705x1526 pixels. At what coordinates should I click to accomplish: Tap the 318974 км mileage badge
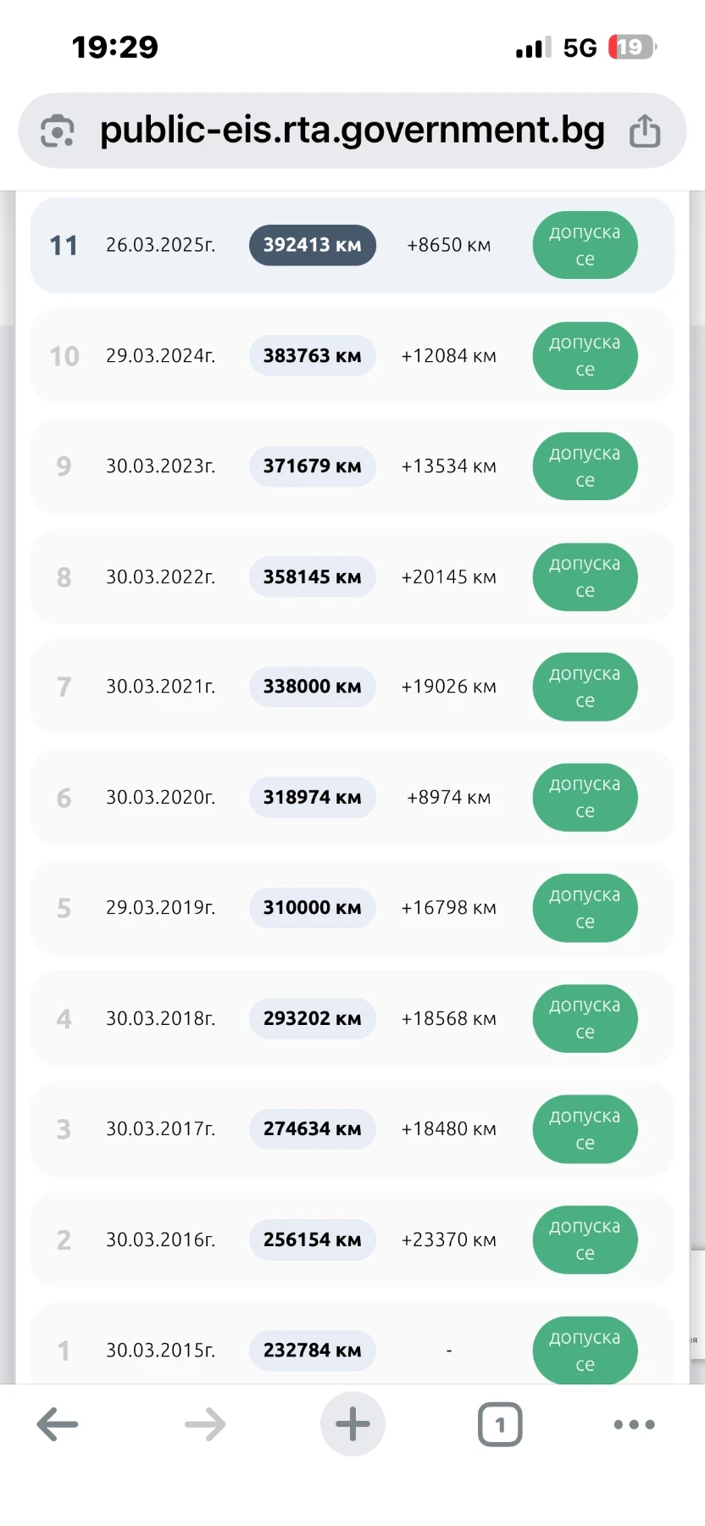(x=312, y=798)
